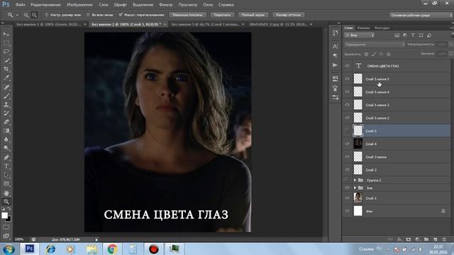The width and height of the screenshot is (454, 255).
Task: Click the background color black swatch
Action: pyautogui.click(x=9, y=219)
